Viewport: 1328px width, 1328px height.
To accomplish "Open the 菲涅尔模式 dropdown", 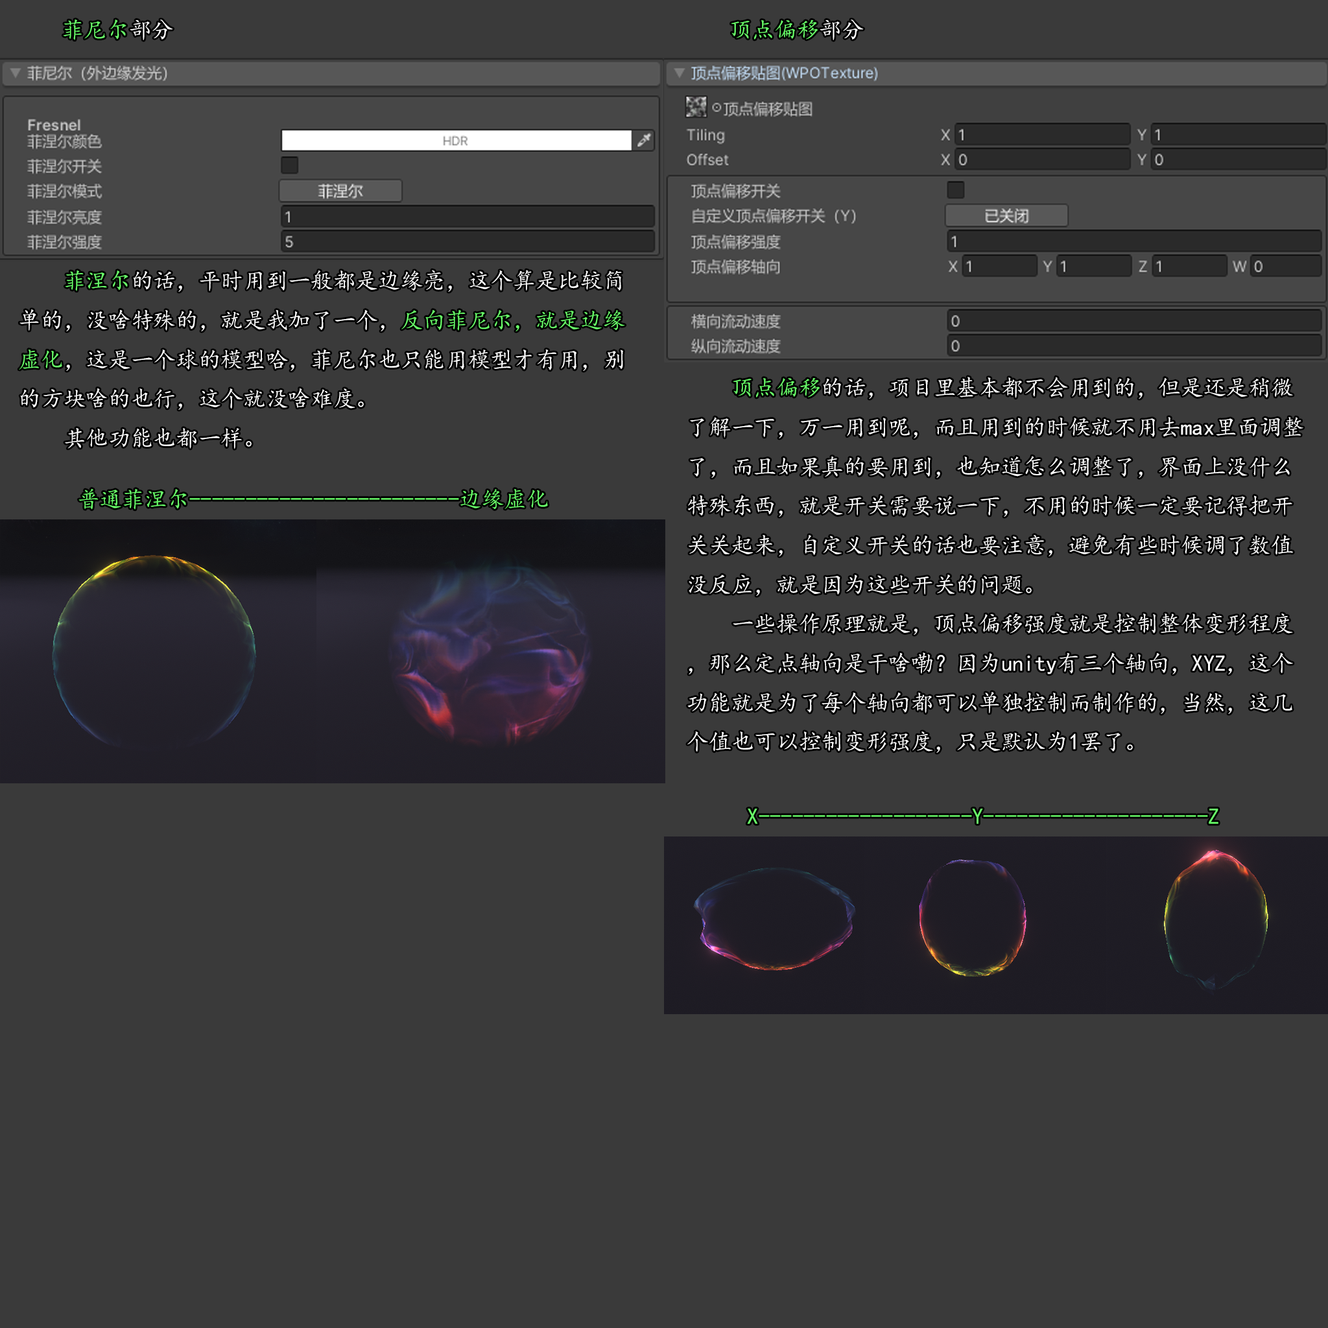I will [340, 191].
